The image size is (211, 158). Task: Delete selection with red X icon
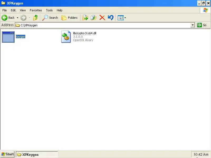[102, 18]
